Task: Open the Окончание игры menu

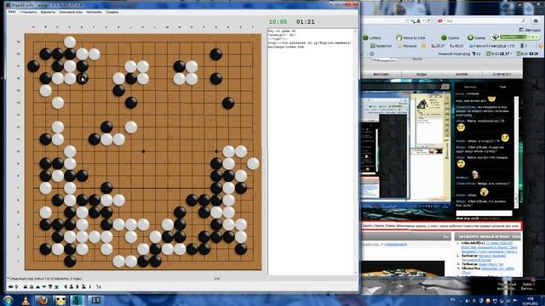Action: point(71,12)
